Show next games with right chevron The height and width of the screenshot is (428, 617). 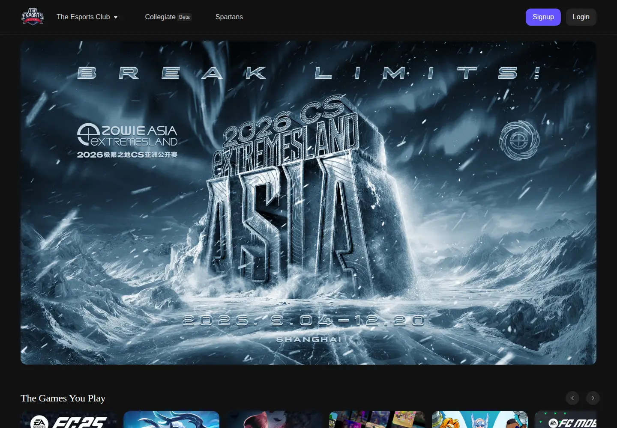pyautogui.click(x=593, y=398)
